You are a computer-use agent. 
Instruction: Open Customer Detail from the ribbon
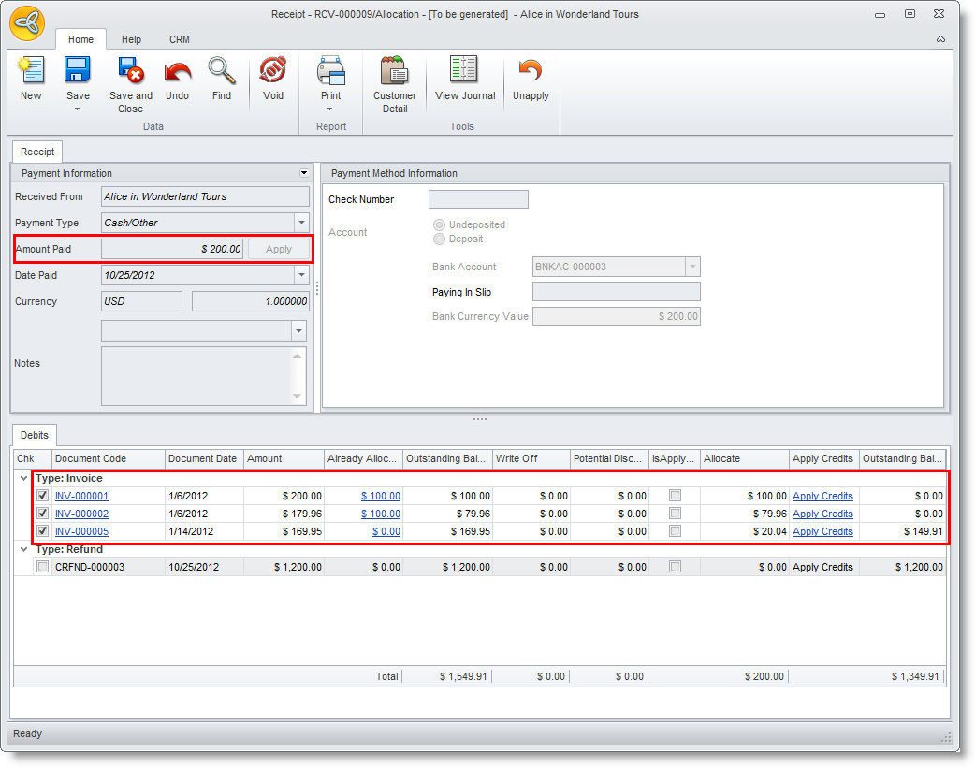tap(395, 72)
